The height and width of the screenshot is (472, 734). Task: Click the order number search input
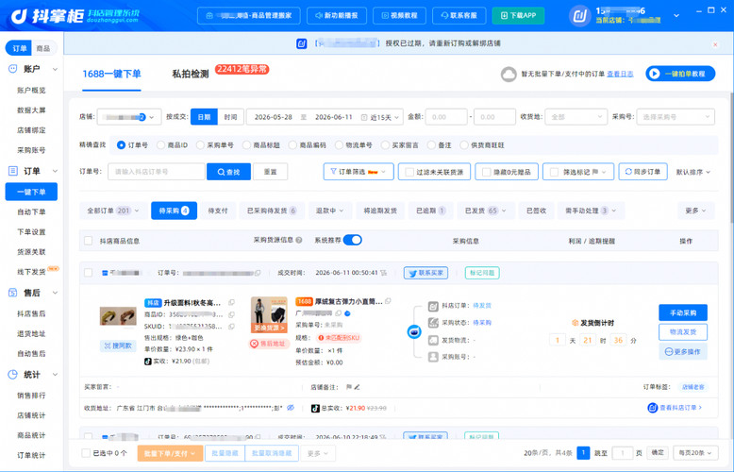point(157,172)
